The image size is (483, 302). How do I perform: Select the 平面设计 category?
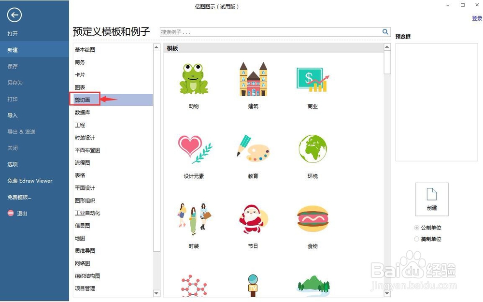[85, 187]
